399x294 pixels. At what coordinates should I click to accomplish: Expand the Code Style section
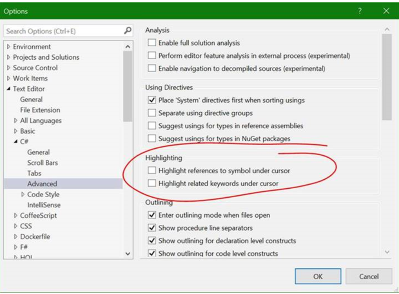(x=23, y=194)
